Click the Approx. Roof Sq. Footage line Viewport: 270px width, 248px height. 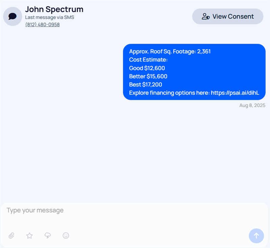(x=170, y=52)
